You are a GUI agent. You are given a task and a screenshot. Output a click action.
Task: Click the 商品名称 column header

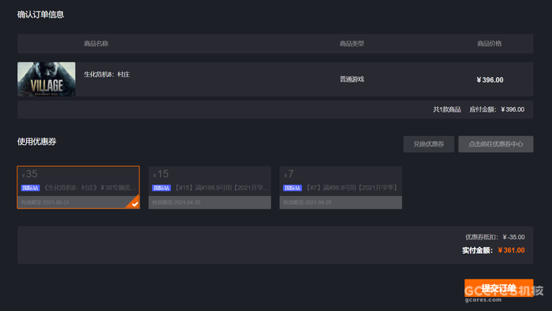96,43
